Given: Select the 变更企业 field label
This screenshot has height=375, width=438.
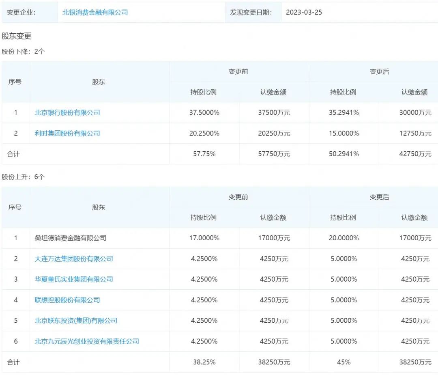Looking at the screenshot, I should pyautogui.click(x=21, y=12).
